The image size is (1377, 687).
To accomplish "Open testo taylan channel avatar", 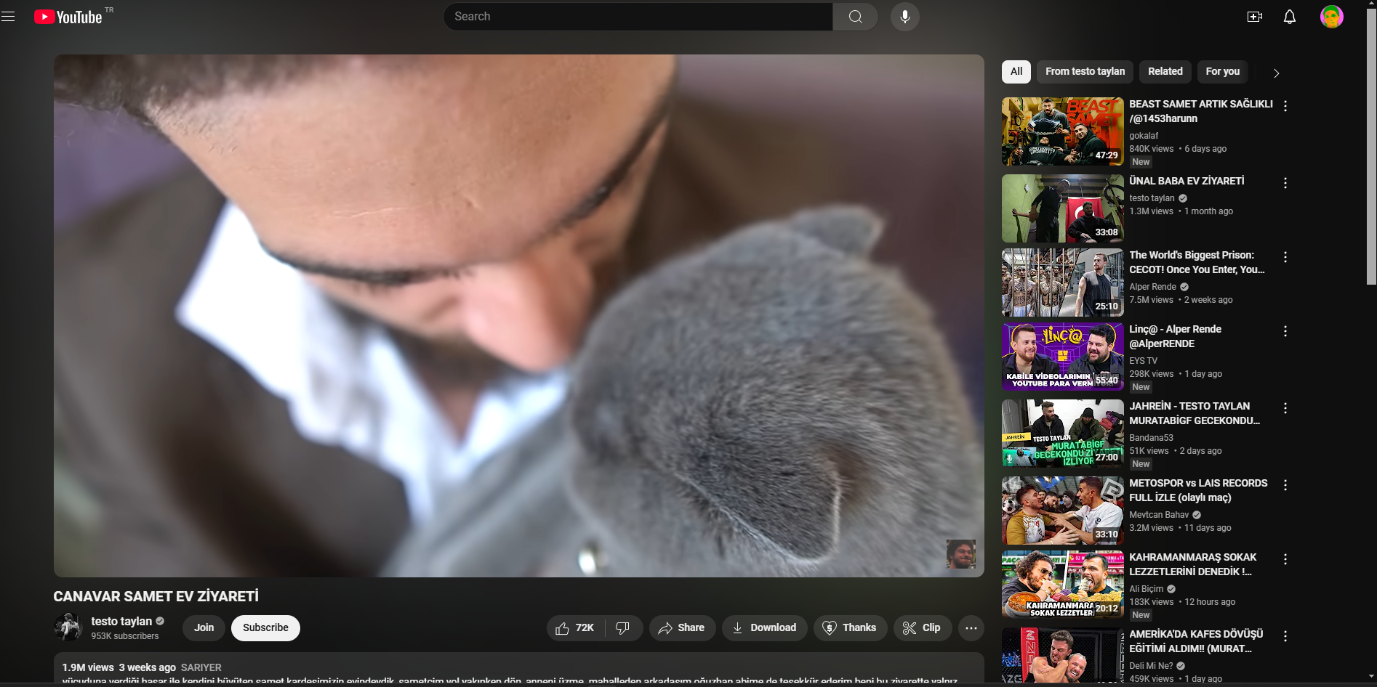I will 68,627.
